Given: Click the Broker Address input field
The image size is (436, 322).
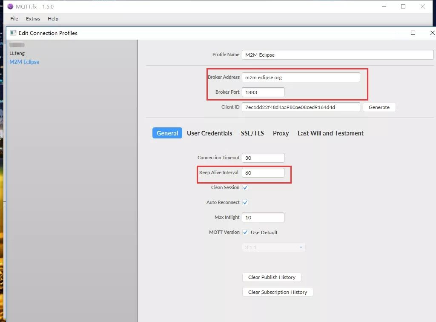Looking at the screenshot, I should 301,78.
